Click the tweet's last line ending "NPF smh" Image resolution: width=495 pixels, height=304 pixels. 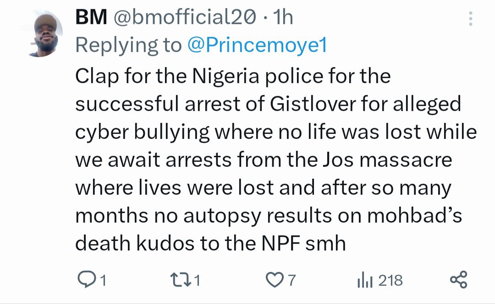[x=210, y=244]
